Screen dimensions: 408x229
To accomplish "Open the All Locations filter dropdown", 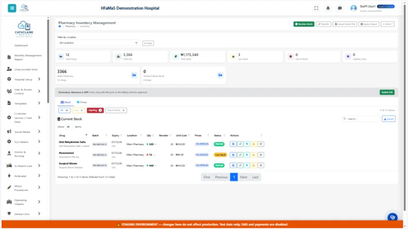I will [98, 43].
